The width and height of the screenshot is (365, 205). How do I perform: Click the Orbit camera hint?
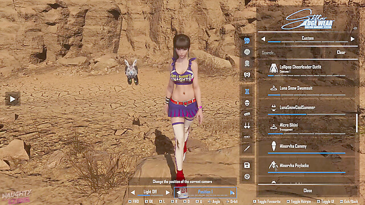click(x=232, y=202)
